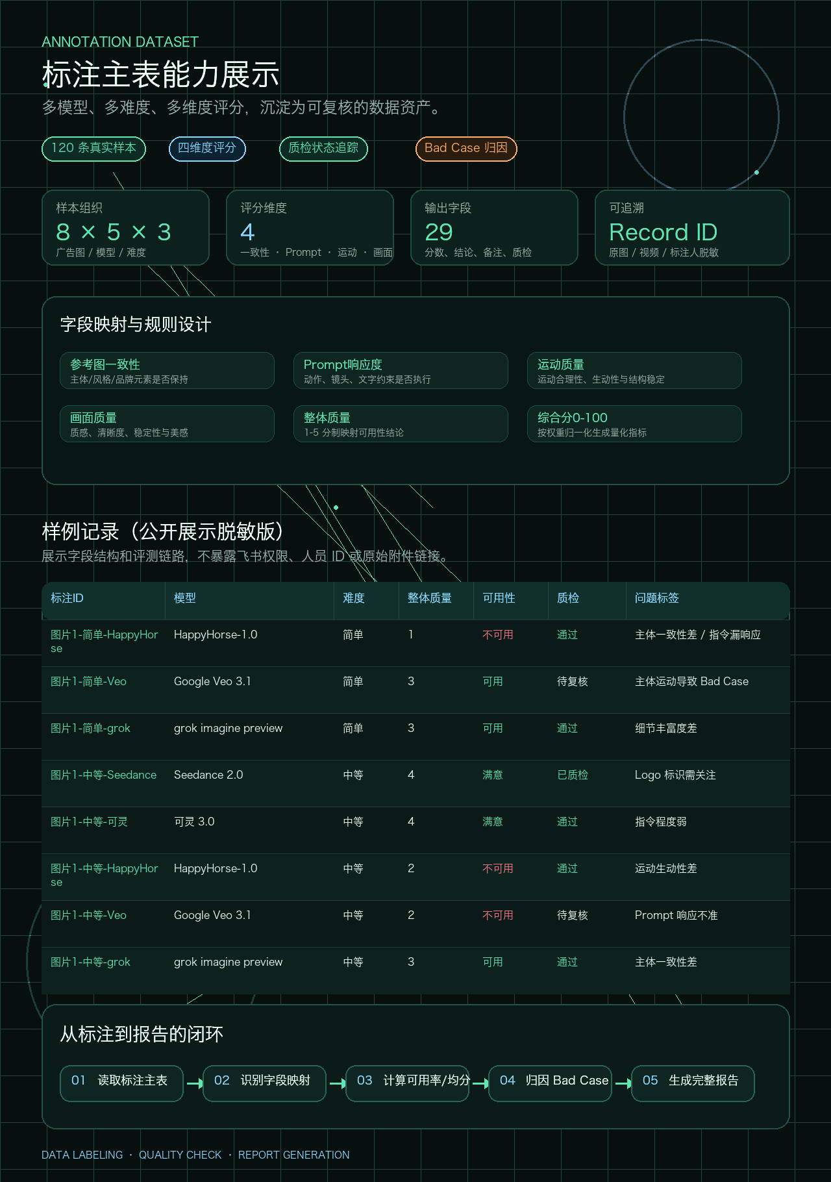Screen dimensions: 831x1182
Task: Click 满意 status in 可灵 row
Action: click(493, 822)
